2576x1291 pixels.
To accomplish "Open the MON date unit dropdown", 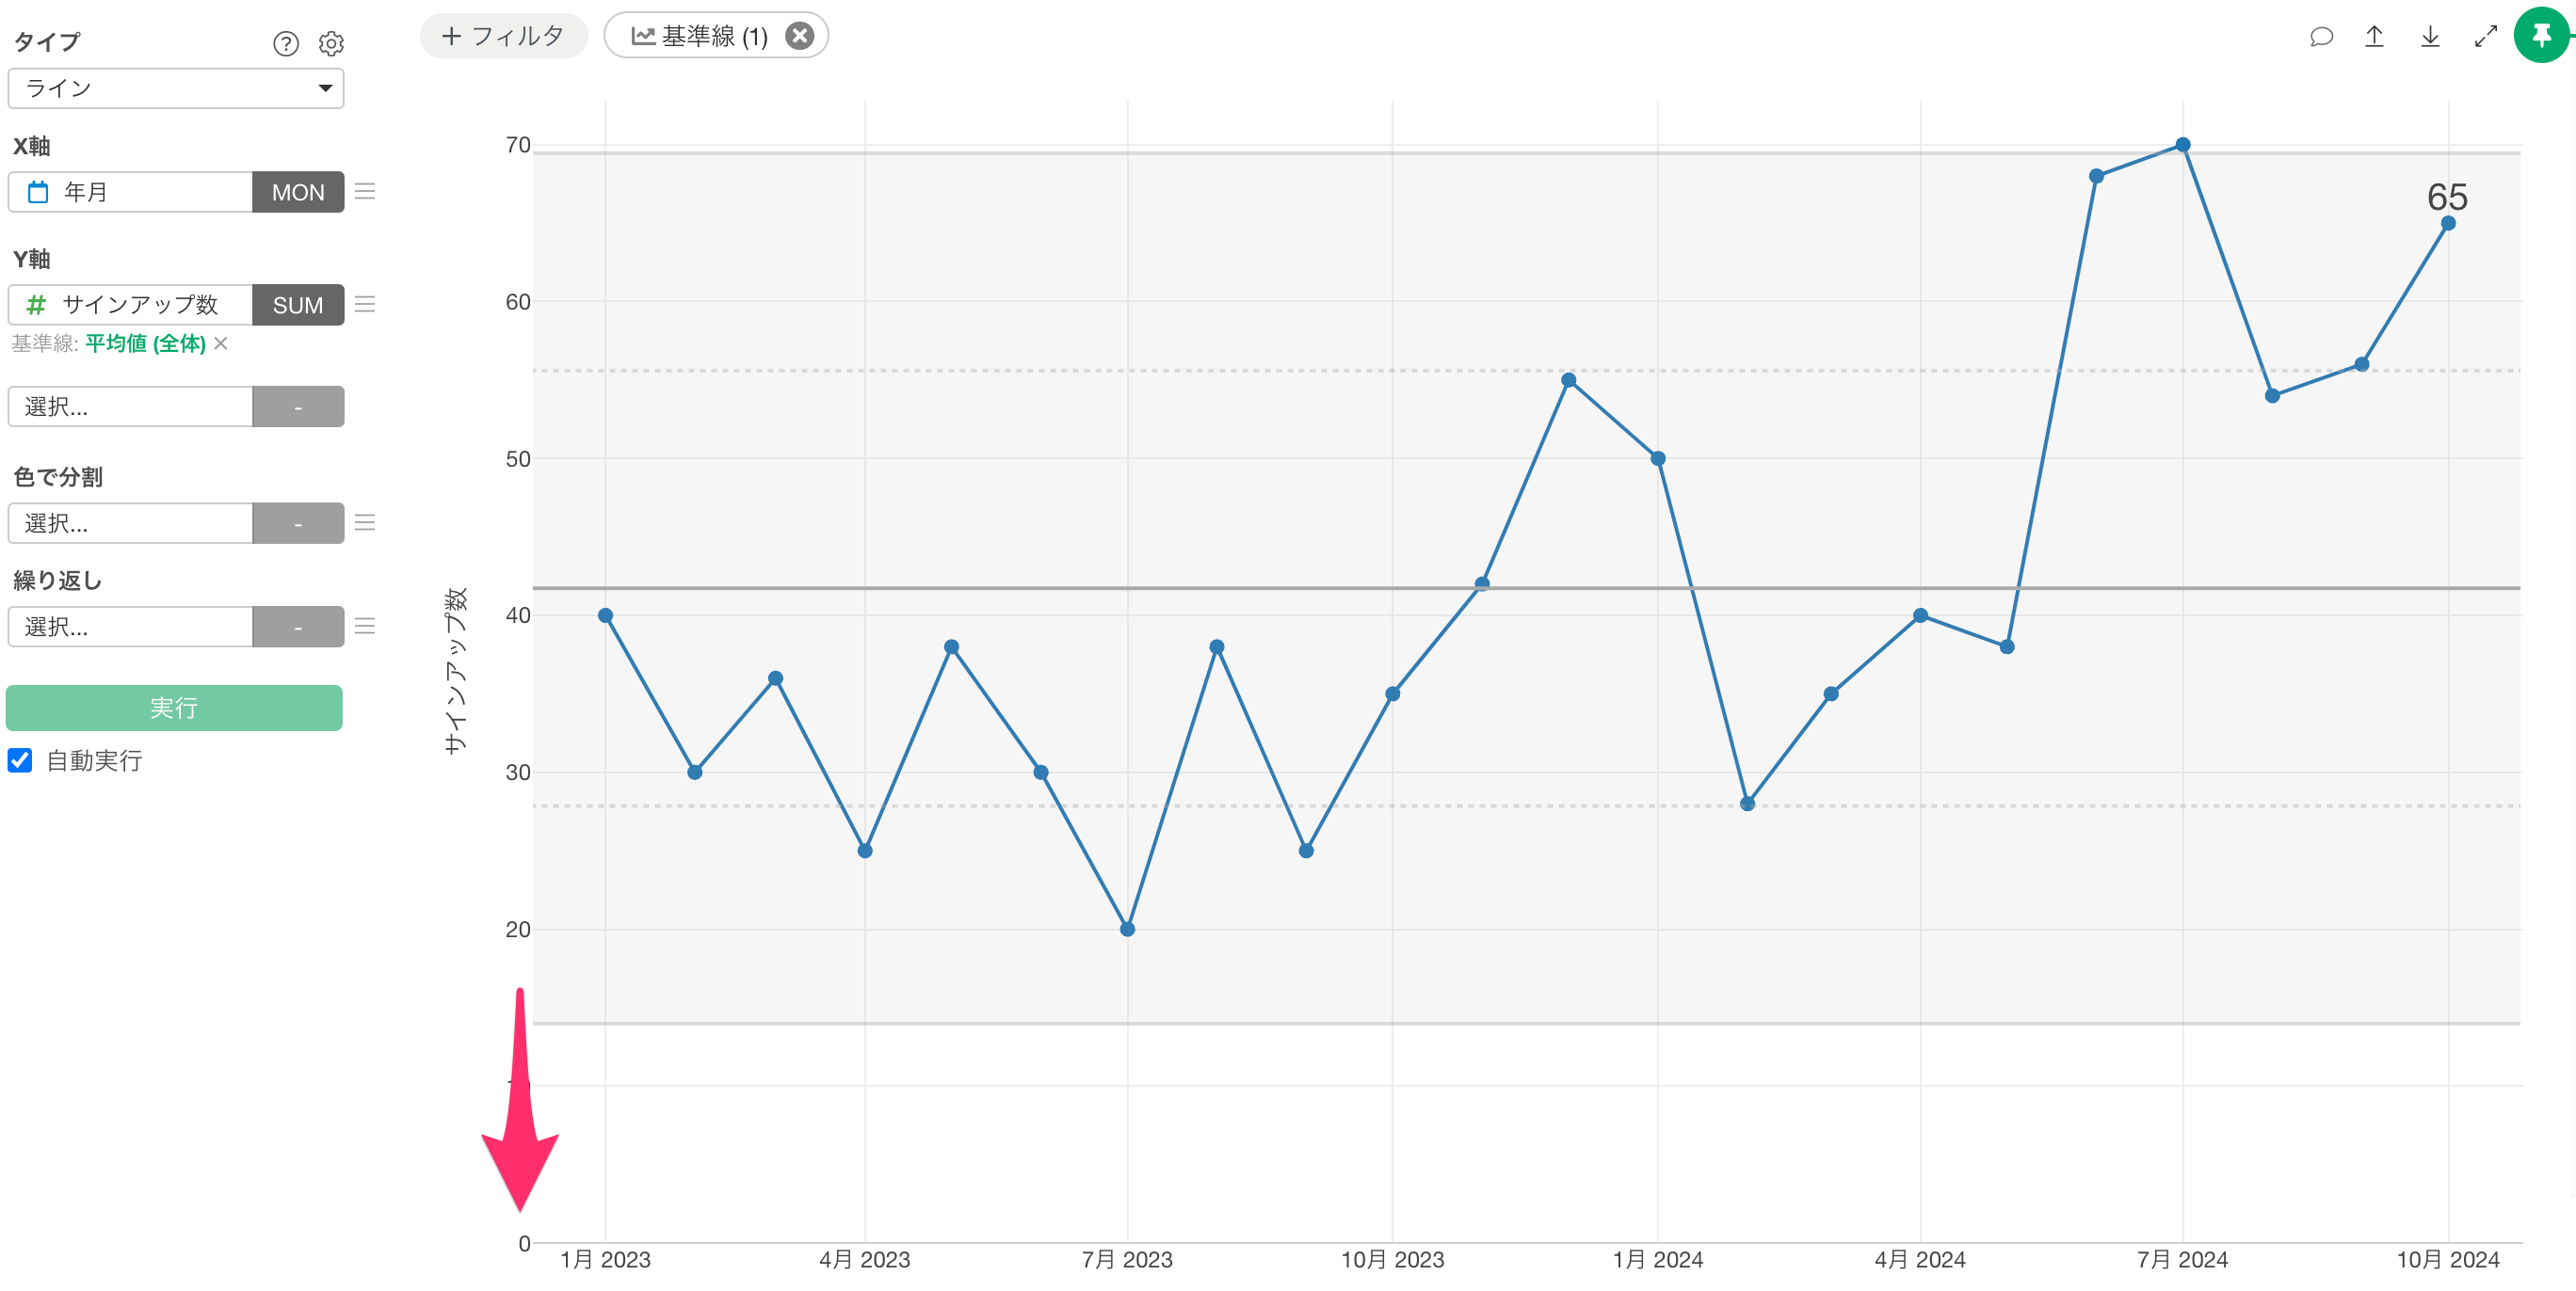I will [x=298, y=192].
